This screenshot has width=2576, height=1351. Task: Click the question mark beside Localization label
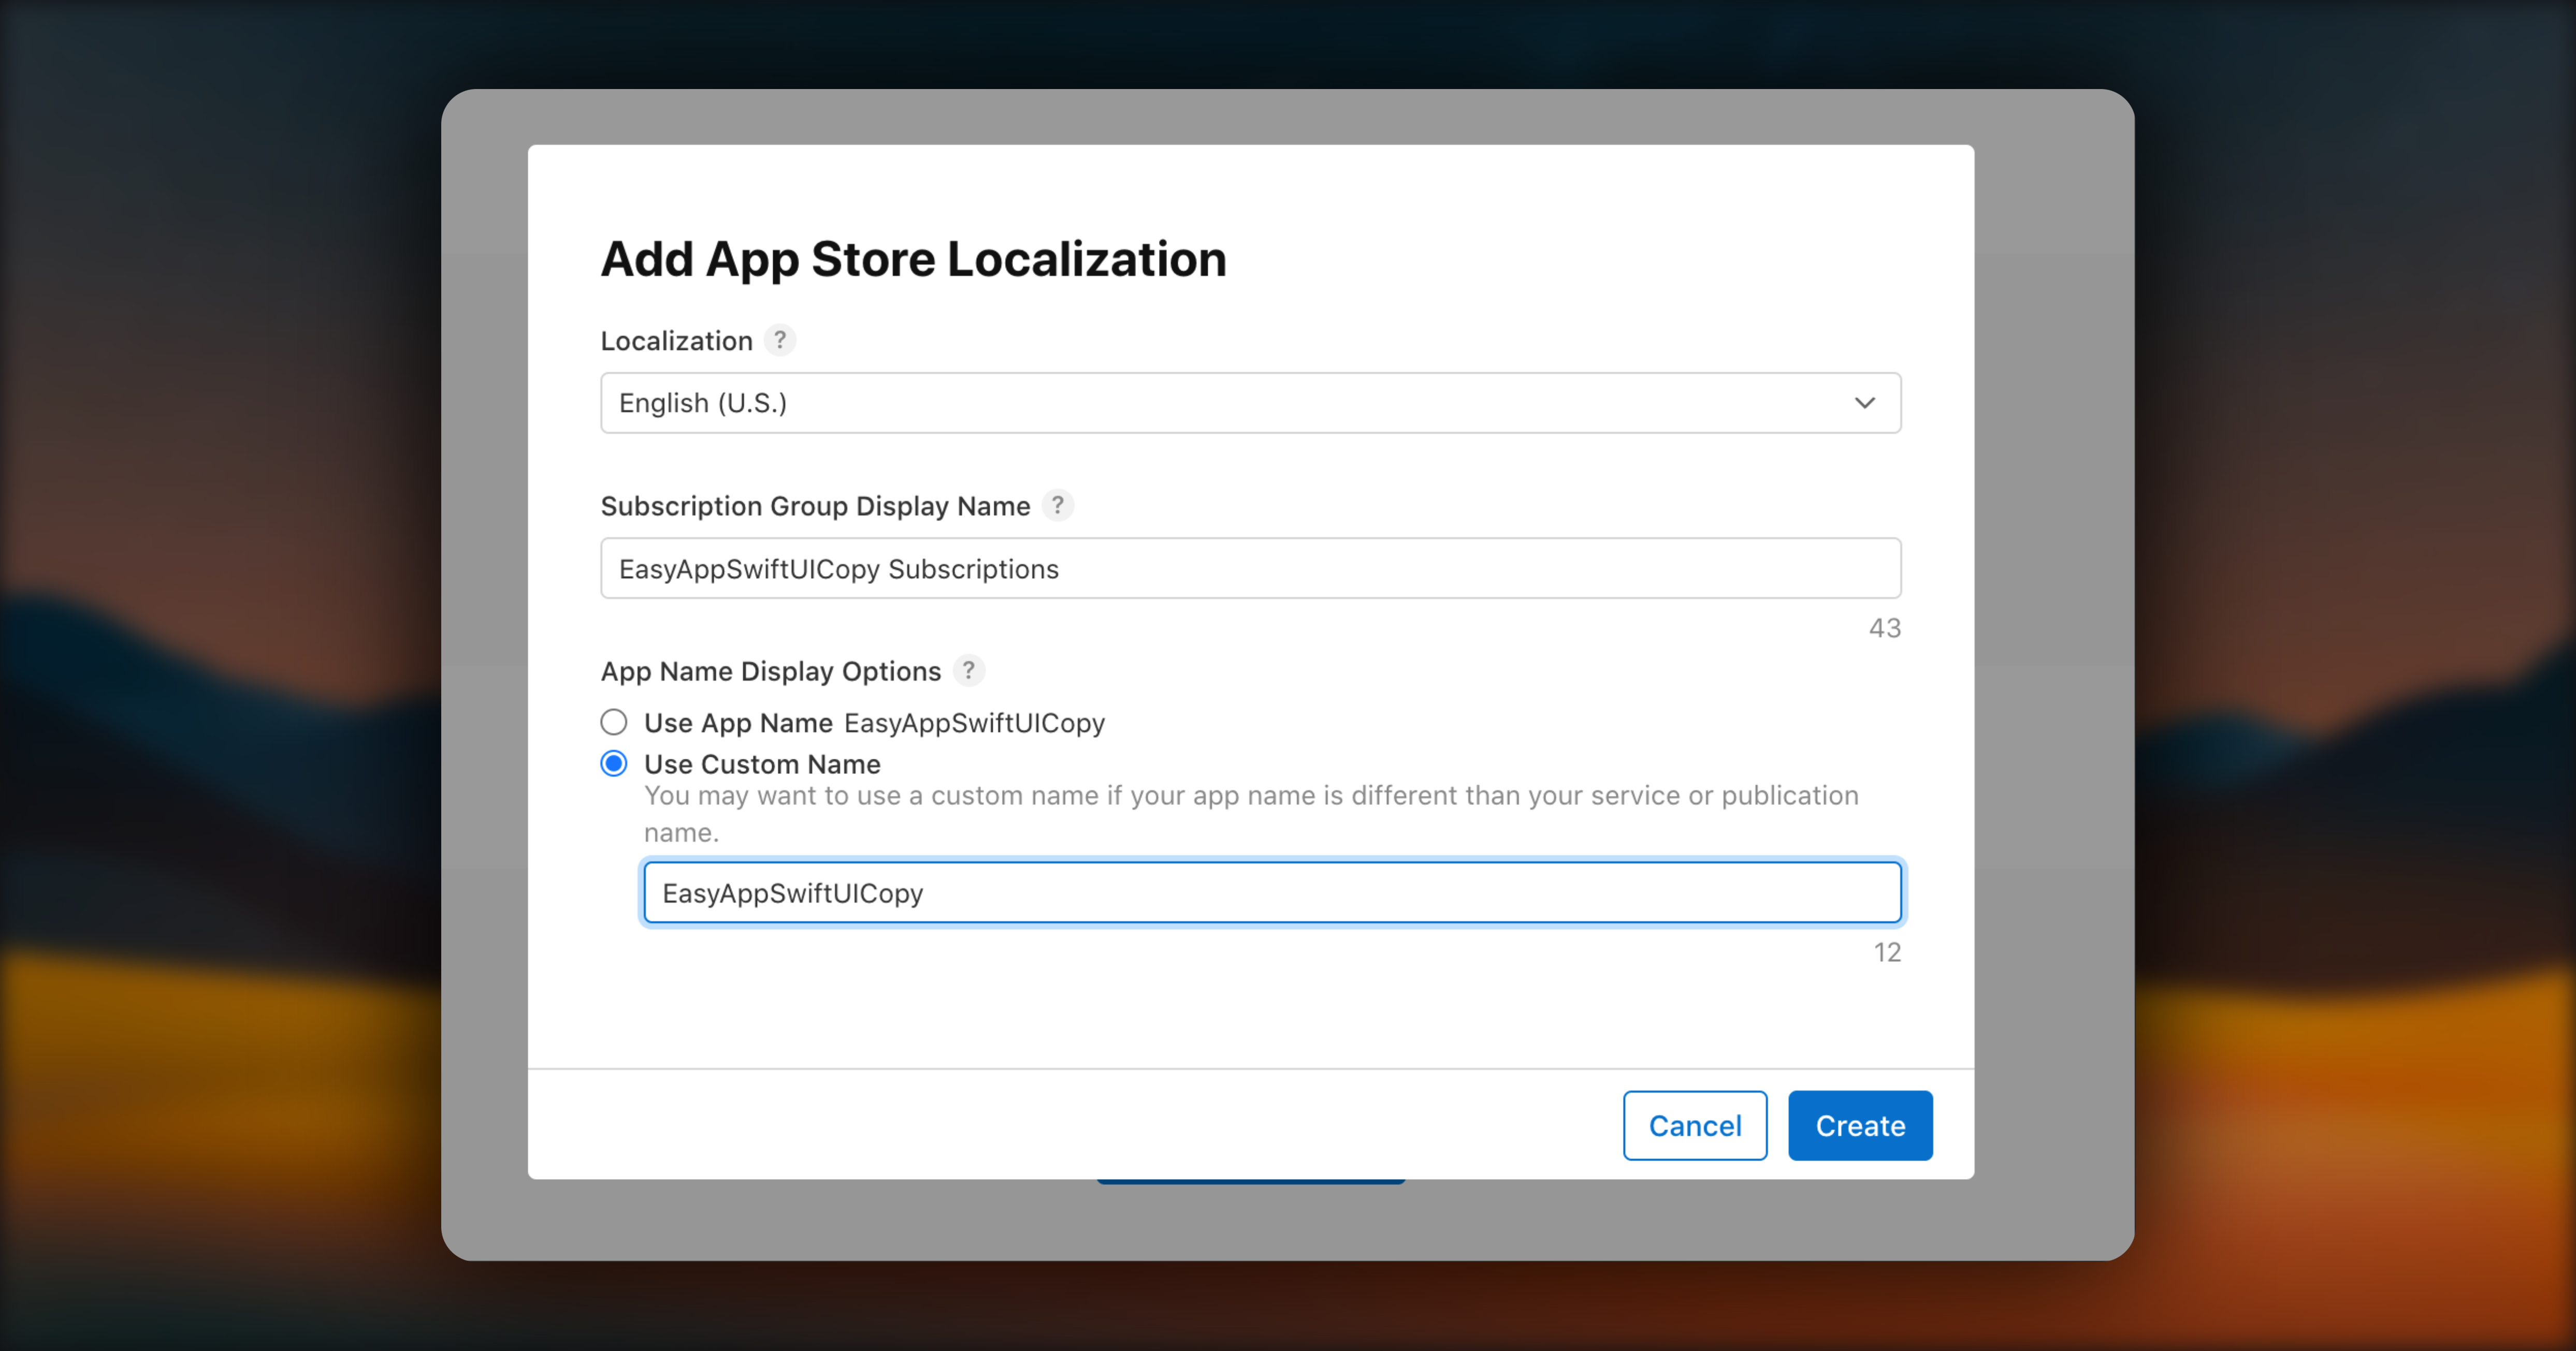780,340
